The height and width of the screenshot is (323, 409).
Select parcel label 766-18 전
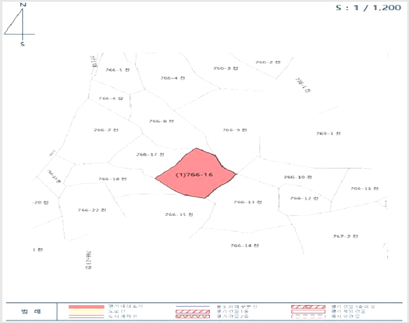pos(112,179)
